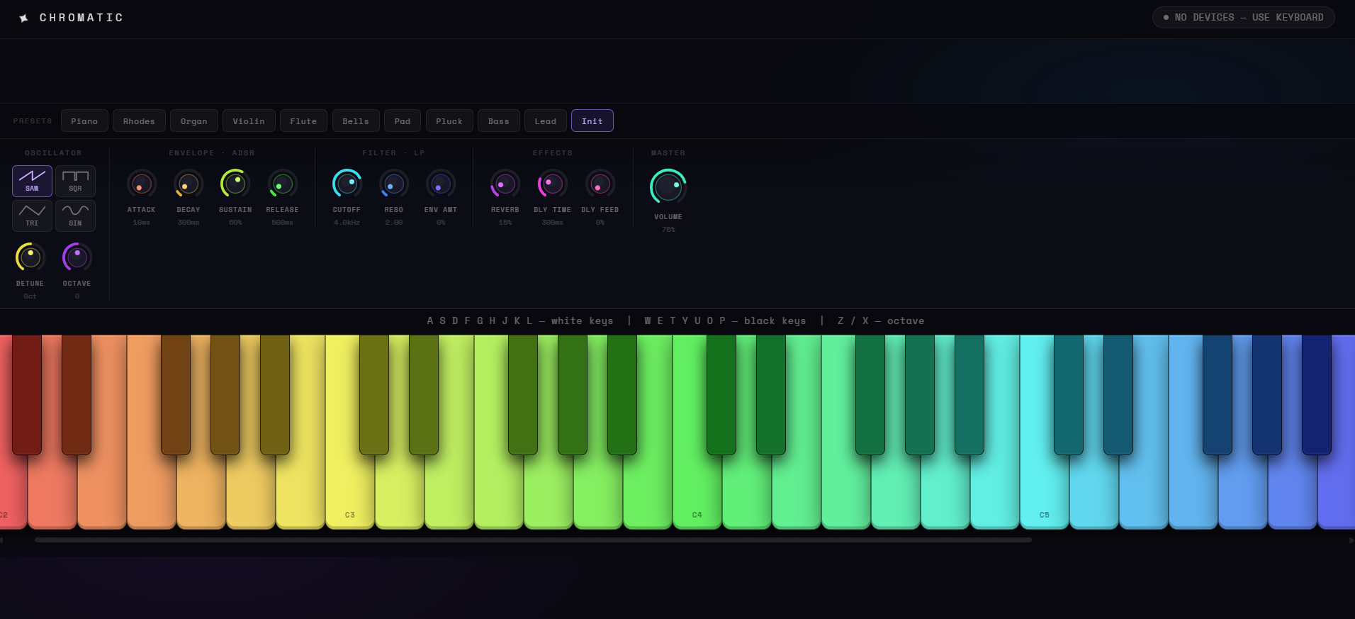1355x619 pixels.
Task: Click the Decay envelope knob
Action: [189, 184]
